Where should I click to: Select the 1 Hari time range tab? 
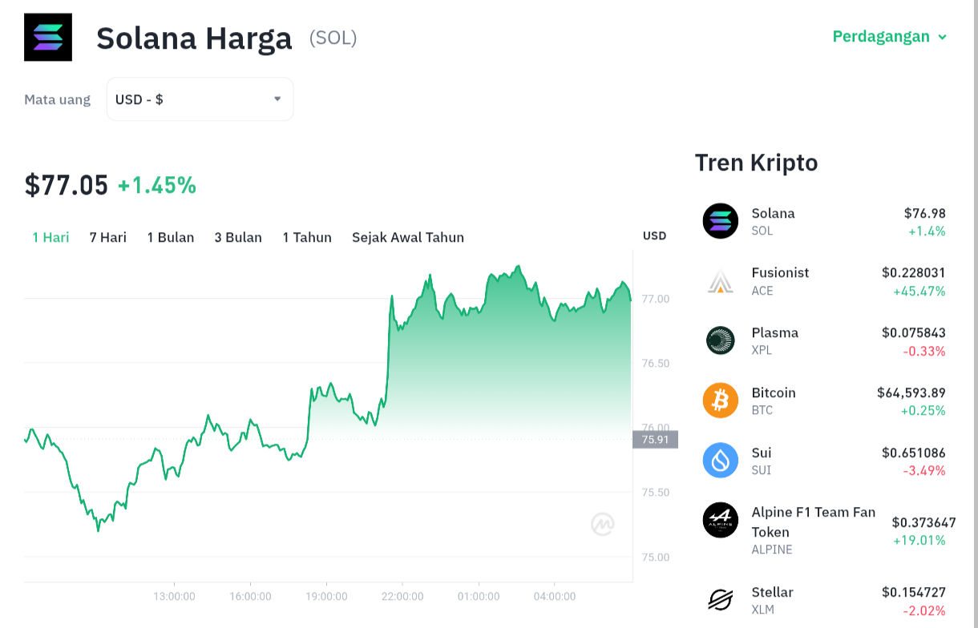(51, 237)
